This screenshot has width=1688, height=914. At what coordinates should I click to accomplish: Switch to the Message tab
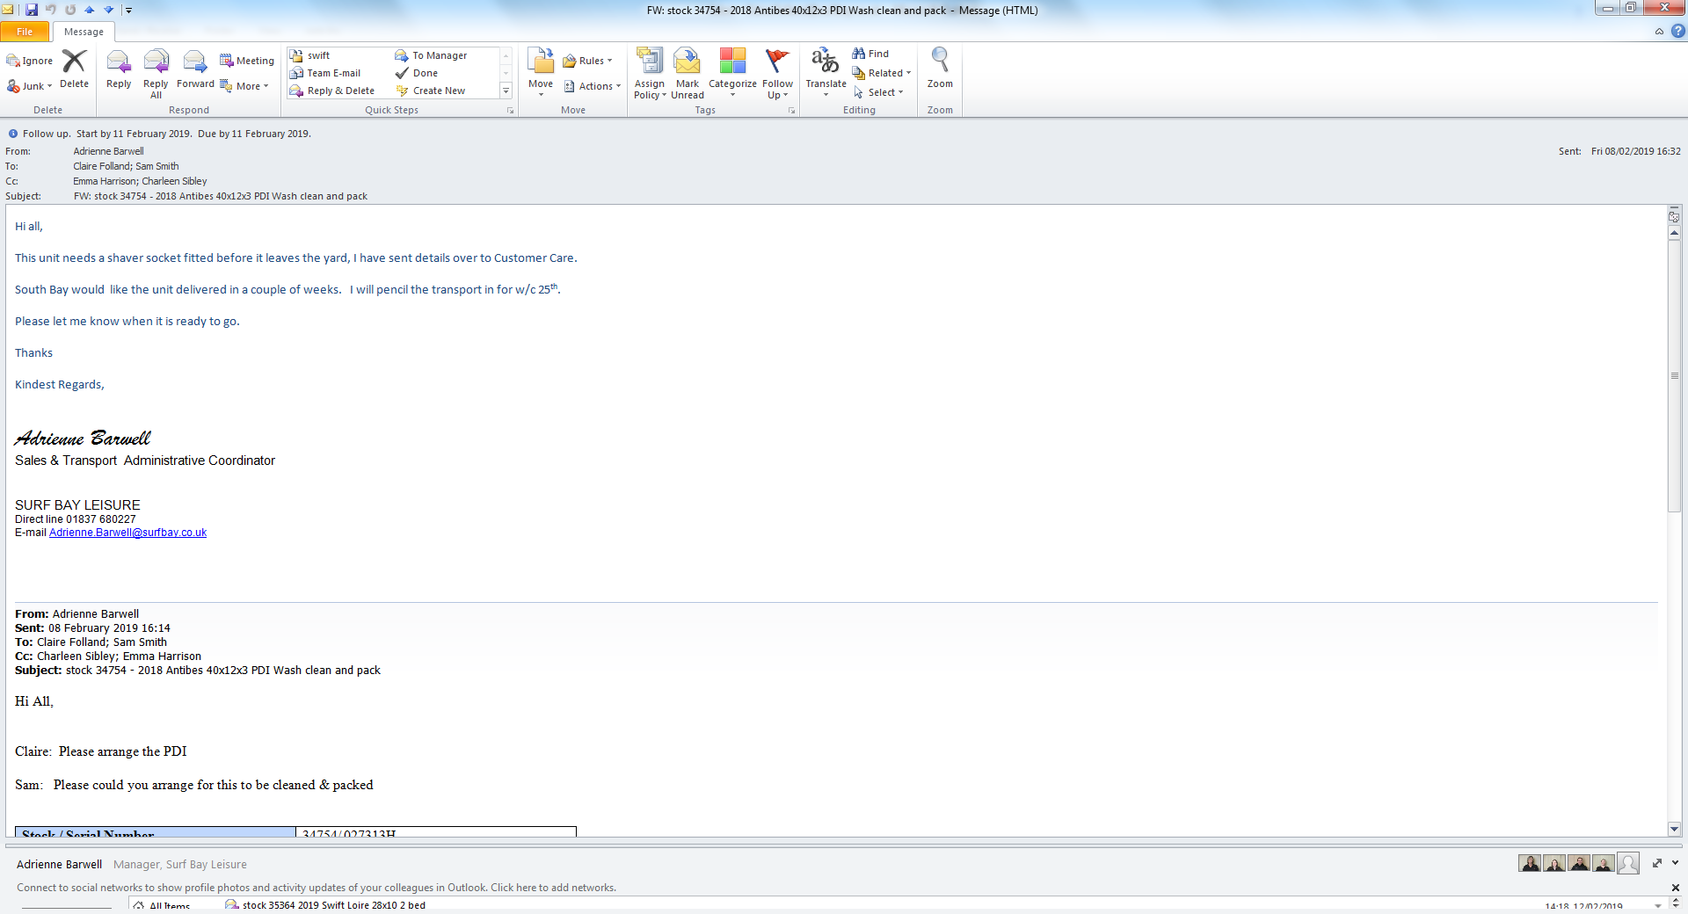[x=84, y=32]
